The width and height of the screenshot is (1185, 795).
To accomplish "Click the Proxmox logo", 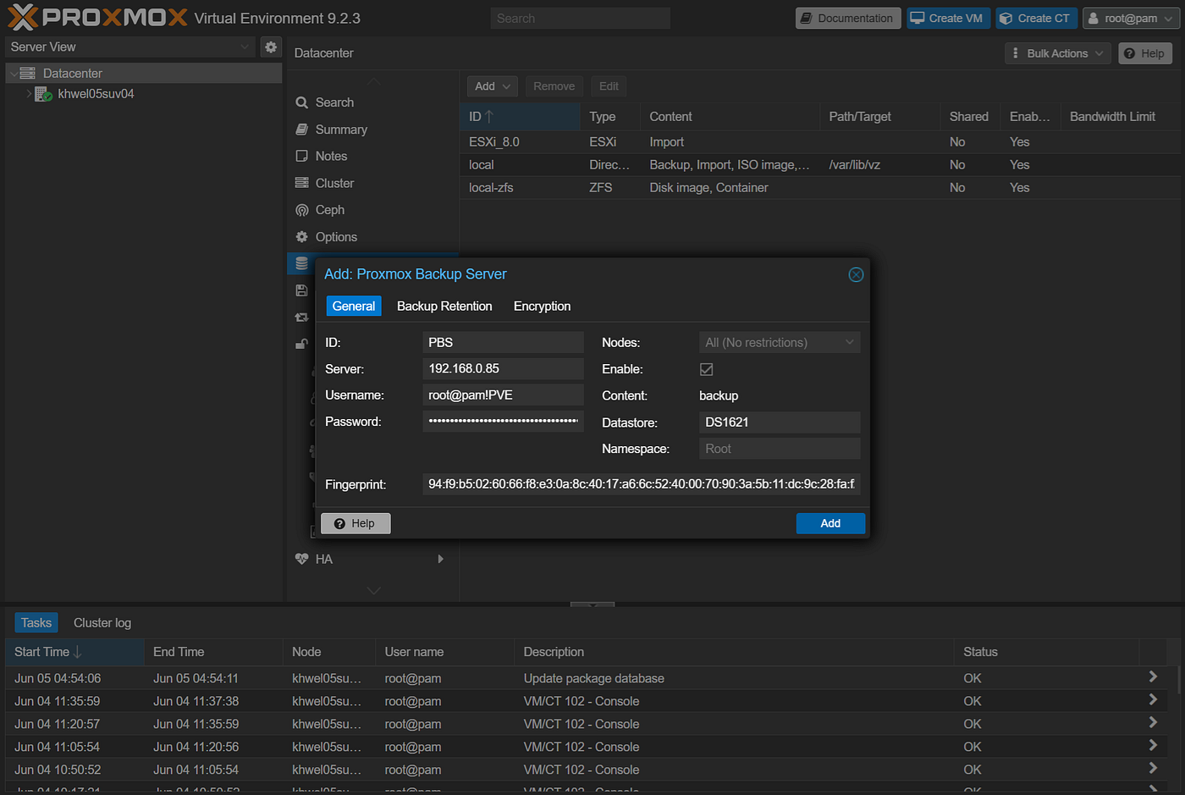I will click(x=97, y=17).
